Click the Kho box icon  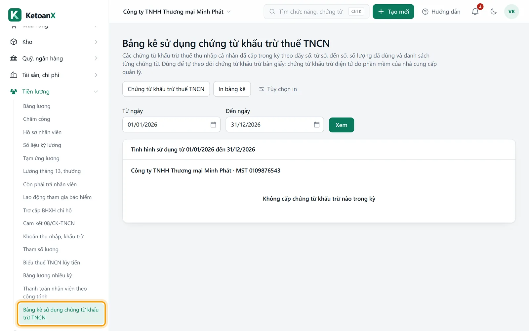(x=14, y=42)
